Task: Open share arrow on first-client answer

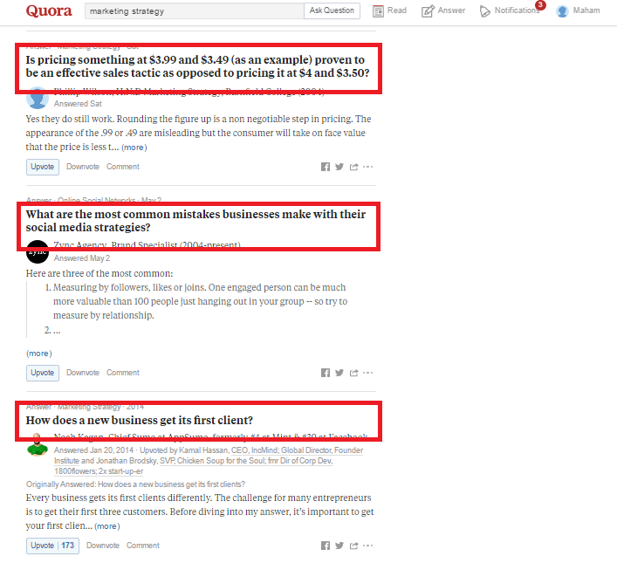Action: [x=353, y=546]
